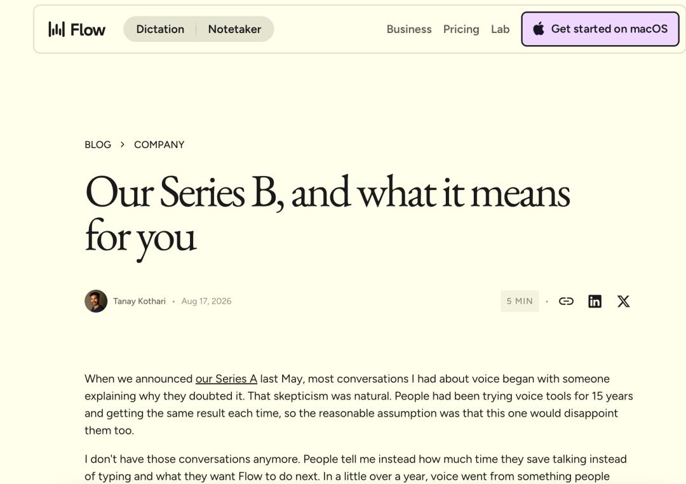Screen dimensions: 686x484
Task: Switch to the Notetaker tab
Action: (234, 29)
